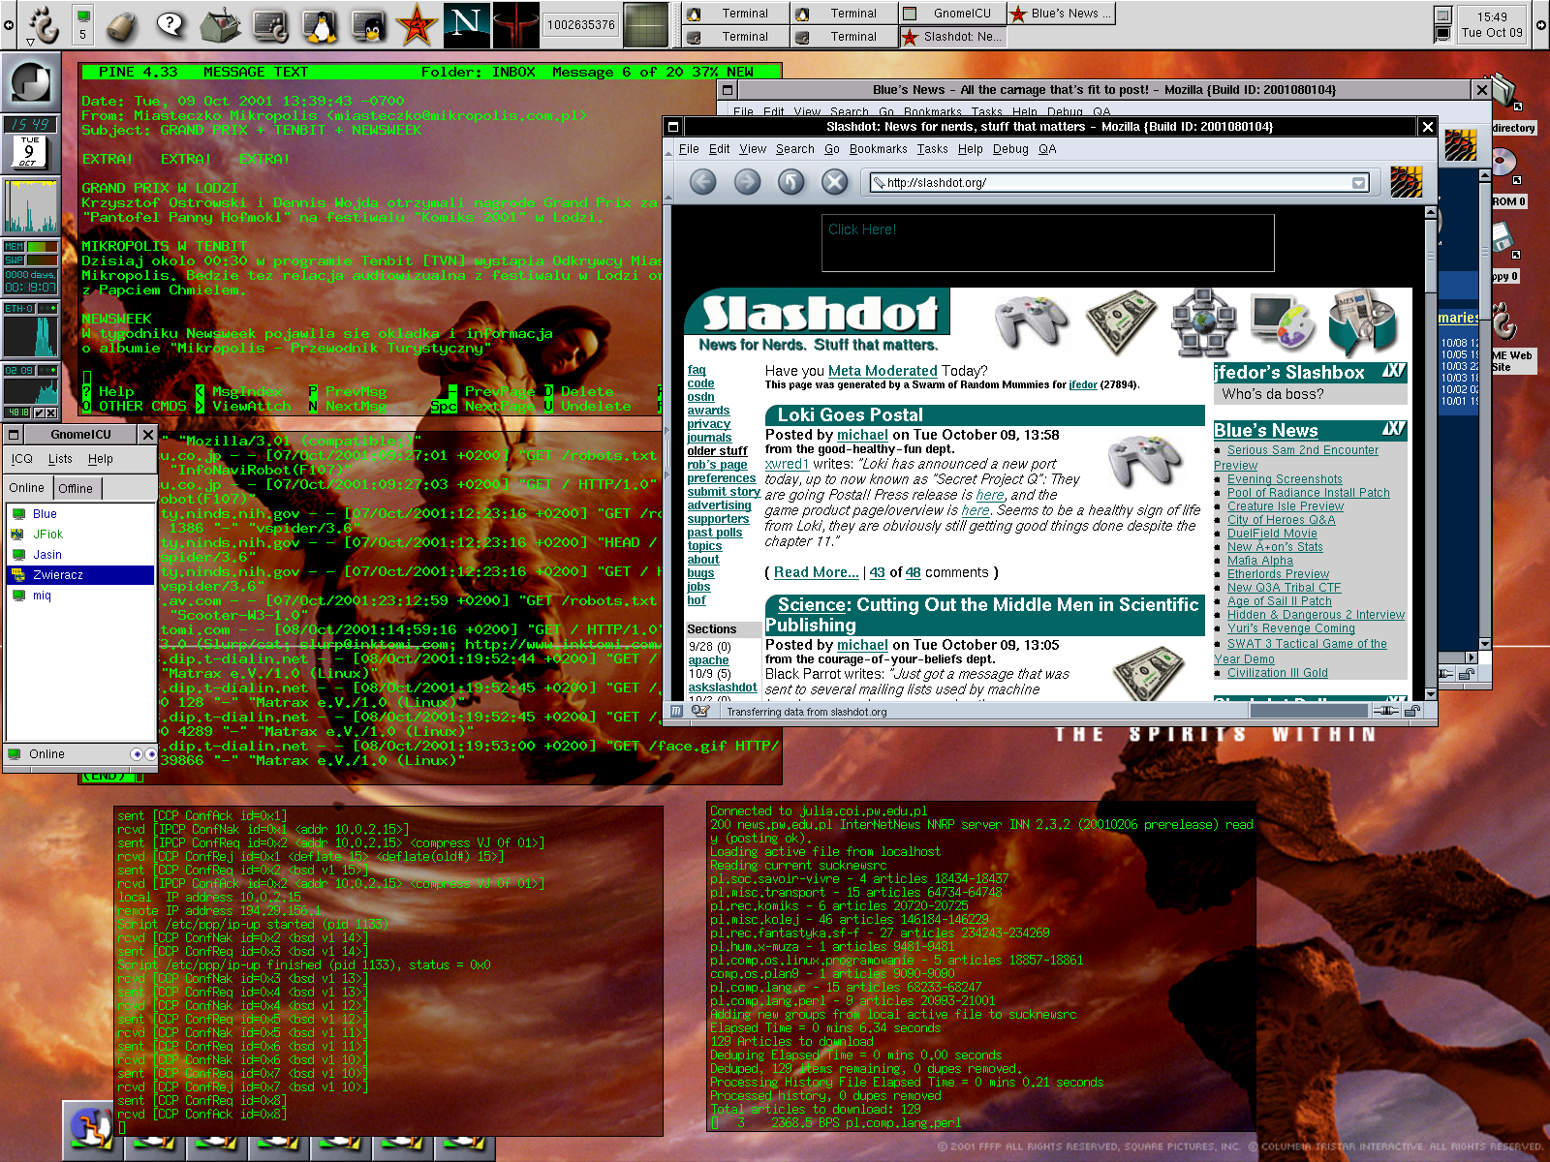Open the ICQ menu in GnomeICU

point(22,458)
